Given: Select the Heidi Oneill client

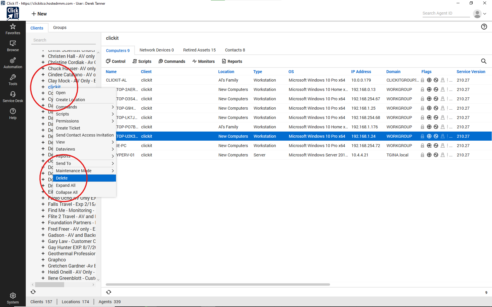Looking at the screenshot, I should click(x=71, y=272).
